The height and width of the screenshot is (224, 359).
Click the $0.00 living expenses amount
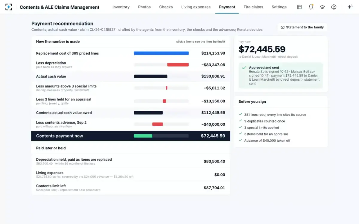tap(220, 174)
